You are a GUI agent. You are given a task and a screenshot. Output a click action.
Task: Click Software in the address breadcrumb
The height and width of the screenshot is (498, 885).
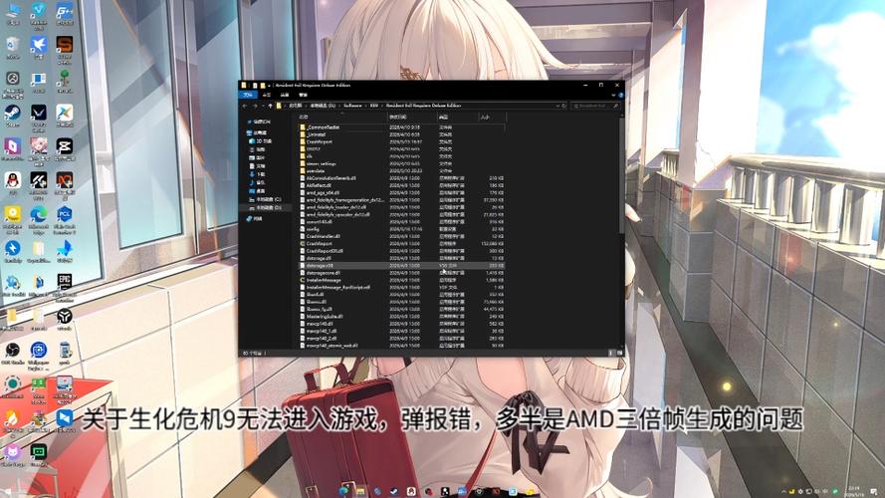pyautogui.click(x=352, y=106)
